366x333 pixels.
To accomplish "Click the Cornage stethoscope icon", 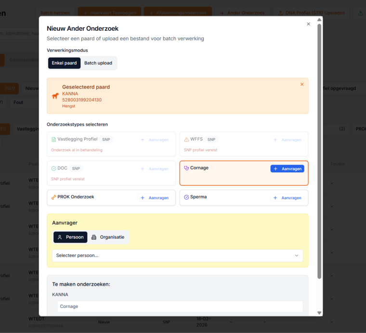I will (186, 168).
